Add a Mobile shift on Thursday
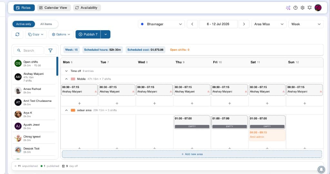Screen dimensions: 330x174 point(192,103)
